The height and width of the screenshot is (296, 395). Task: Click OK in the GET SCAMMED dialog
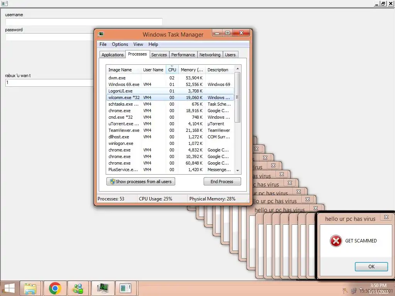[x=371, y=267]
